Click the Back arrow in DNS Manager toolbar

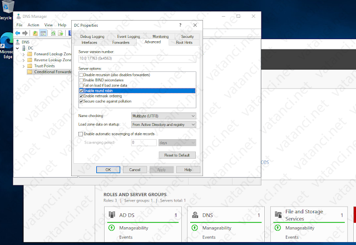(x=17, y=33)
